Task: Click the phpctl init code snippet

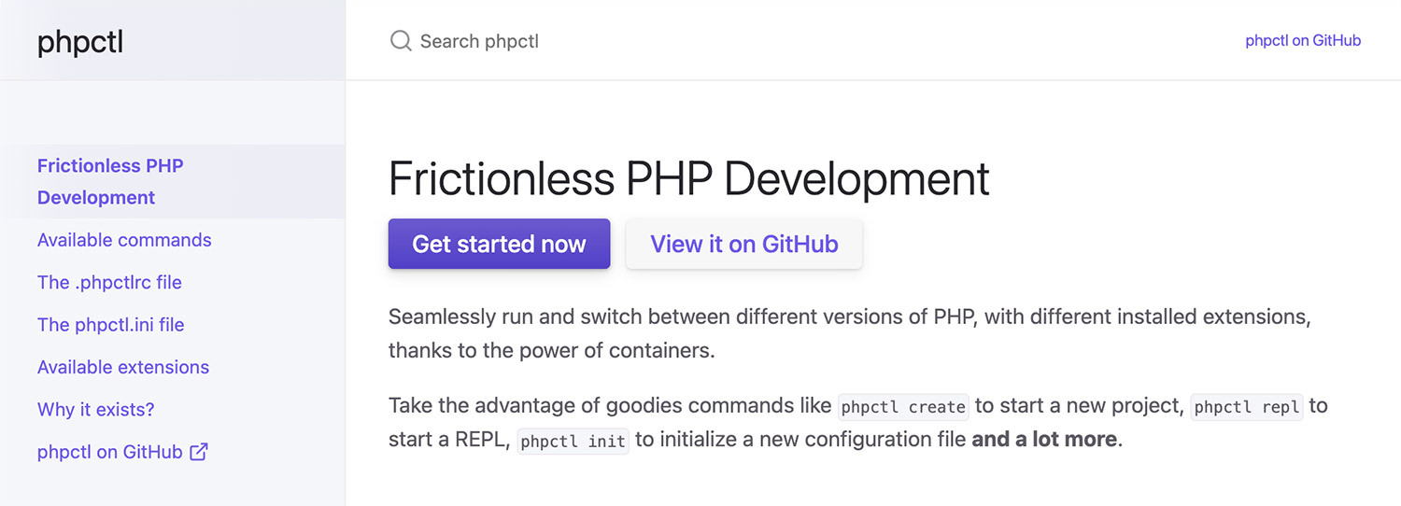Action: tap(573, 441)
